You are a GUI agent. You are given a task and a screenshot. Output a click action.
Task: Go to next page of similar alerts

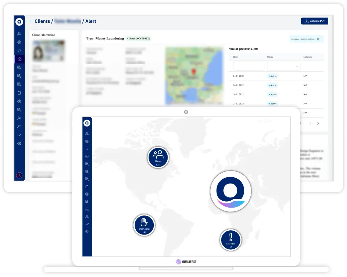[318, 123]
